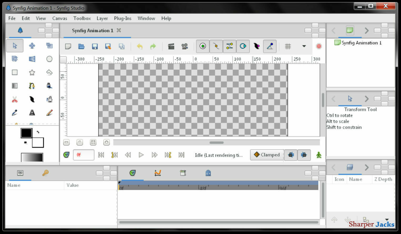Zoom out the canvas
The height and width of the screenshot is (234, 401).
pos(66,143)
